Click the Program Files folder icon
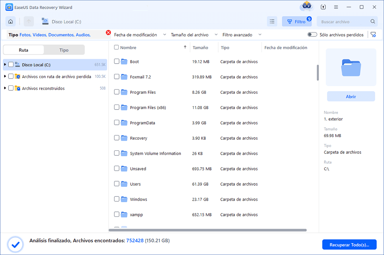The image size is (384, 255). tap(124, 92)
